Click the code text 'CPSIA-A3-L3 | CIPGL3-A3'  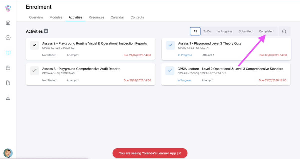(x=58, y=73)
